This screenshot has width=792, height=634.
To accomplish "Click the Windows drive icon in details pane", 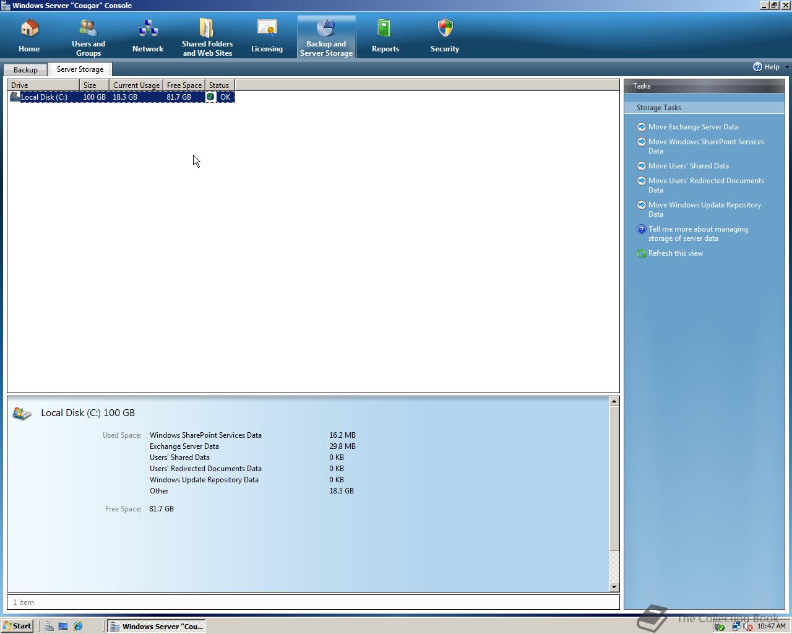I will pyautogui.click(x=22, y=414).
